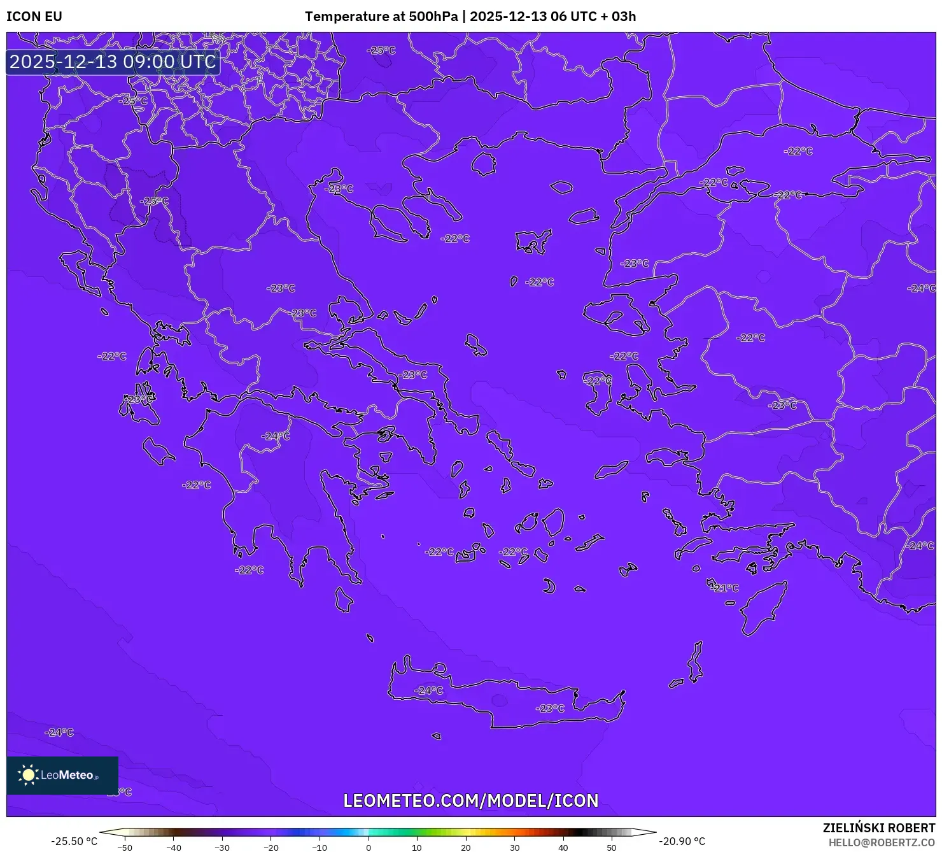Click the ZIELIŃSKI ROBERT author credit
This screenshot has height=852, width=942.
tap(878, 828)
